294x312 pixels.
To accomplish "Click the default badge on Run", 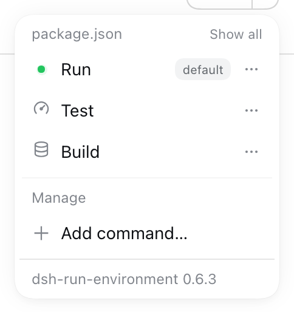I will click(203, 69).
